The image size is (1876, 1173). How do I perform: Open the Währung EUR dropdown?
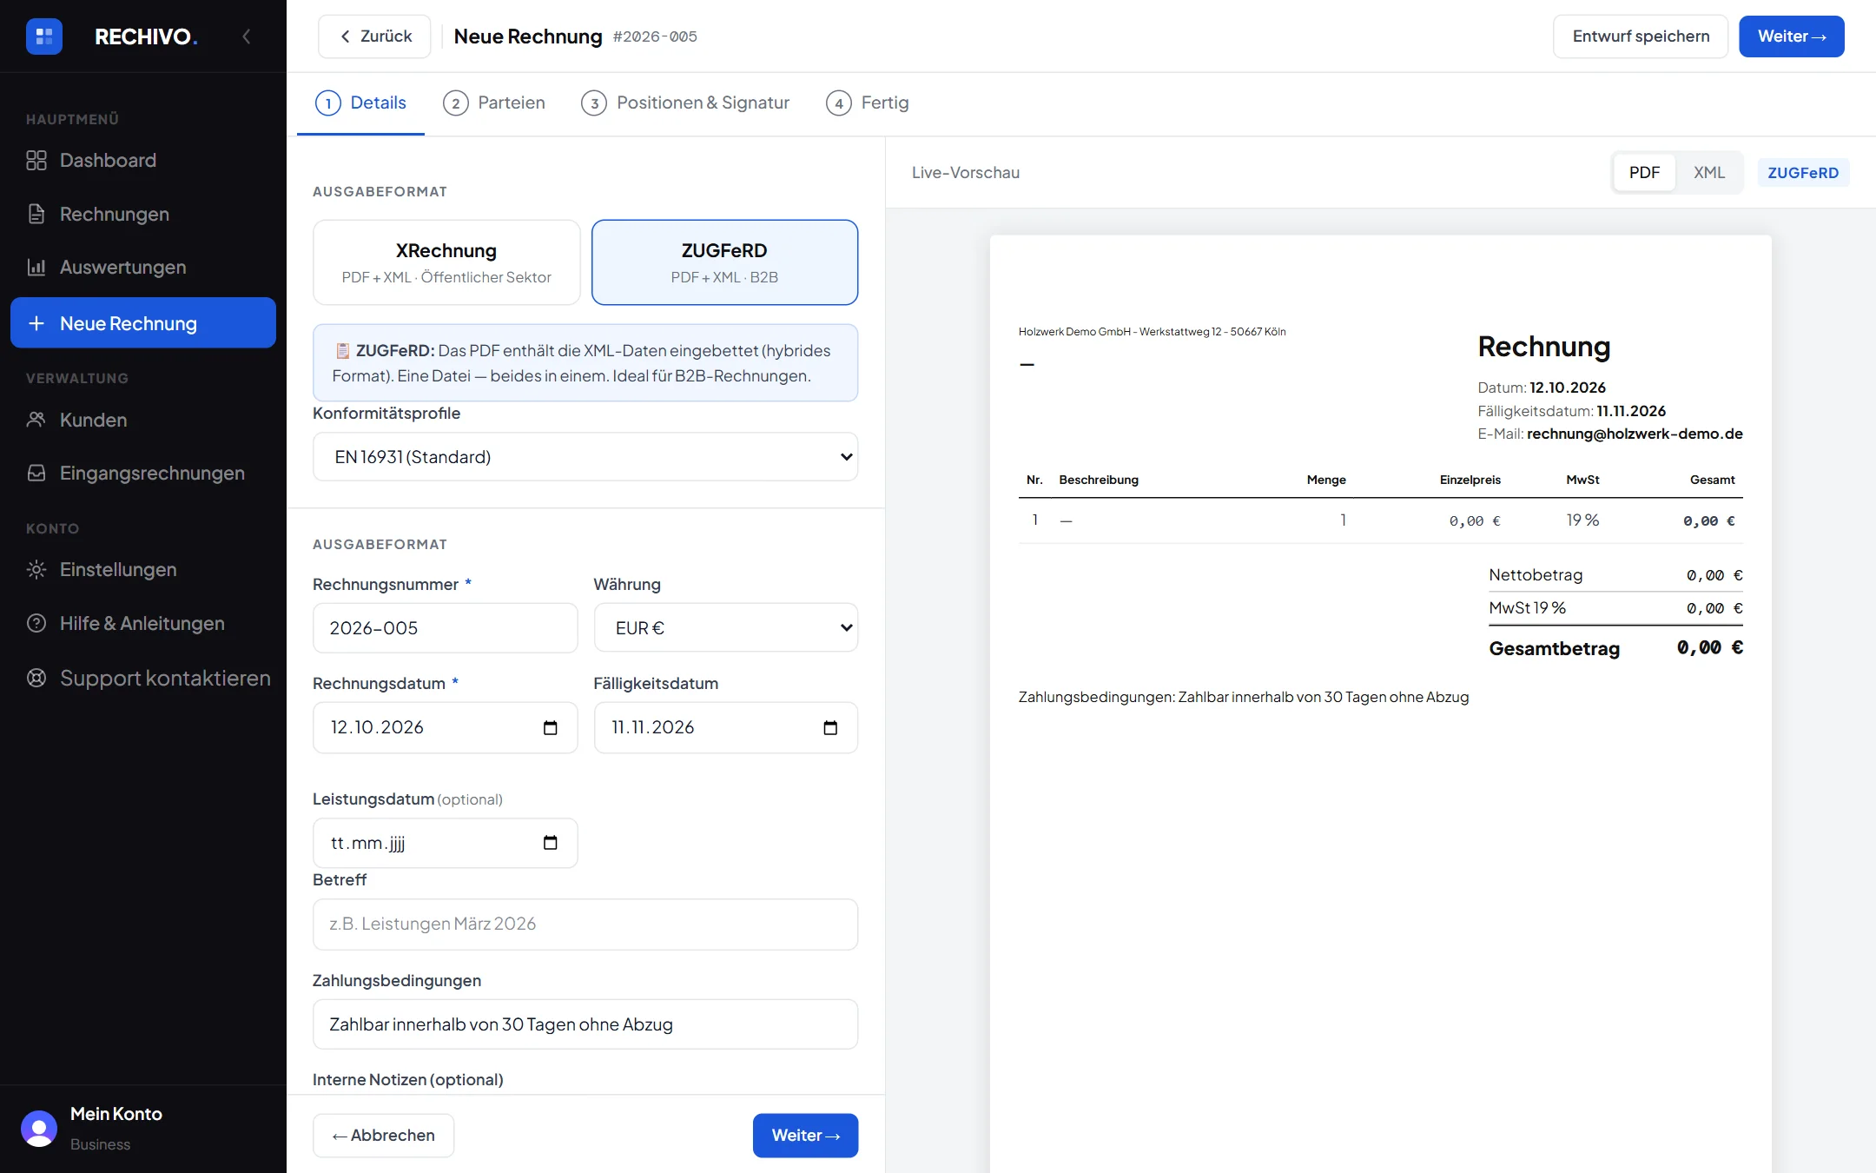coord(726,627)
